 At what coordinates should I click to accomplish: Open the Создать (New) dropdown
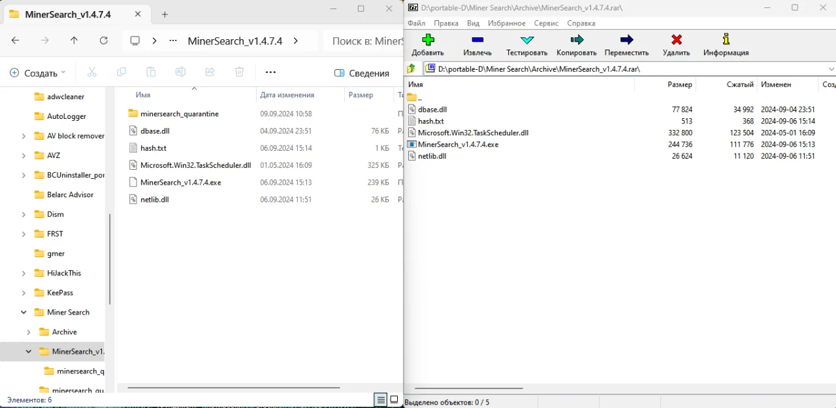38,73
